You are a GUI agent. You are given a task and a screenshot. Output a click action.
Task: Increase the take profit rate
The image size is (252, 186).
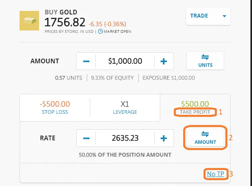point(164,138)
